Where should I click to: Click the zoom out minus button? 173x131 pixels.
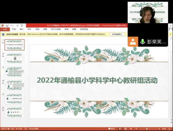click(140, 129)
